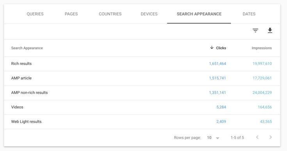Download the table with the export icon
Image resolution: width=287 pixels, height=151 pixels.
270,30
